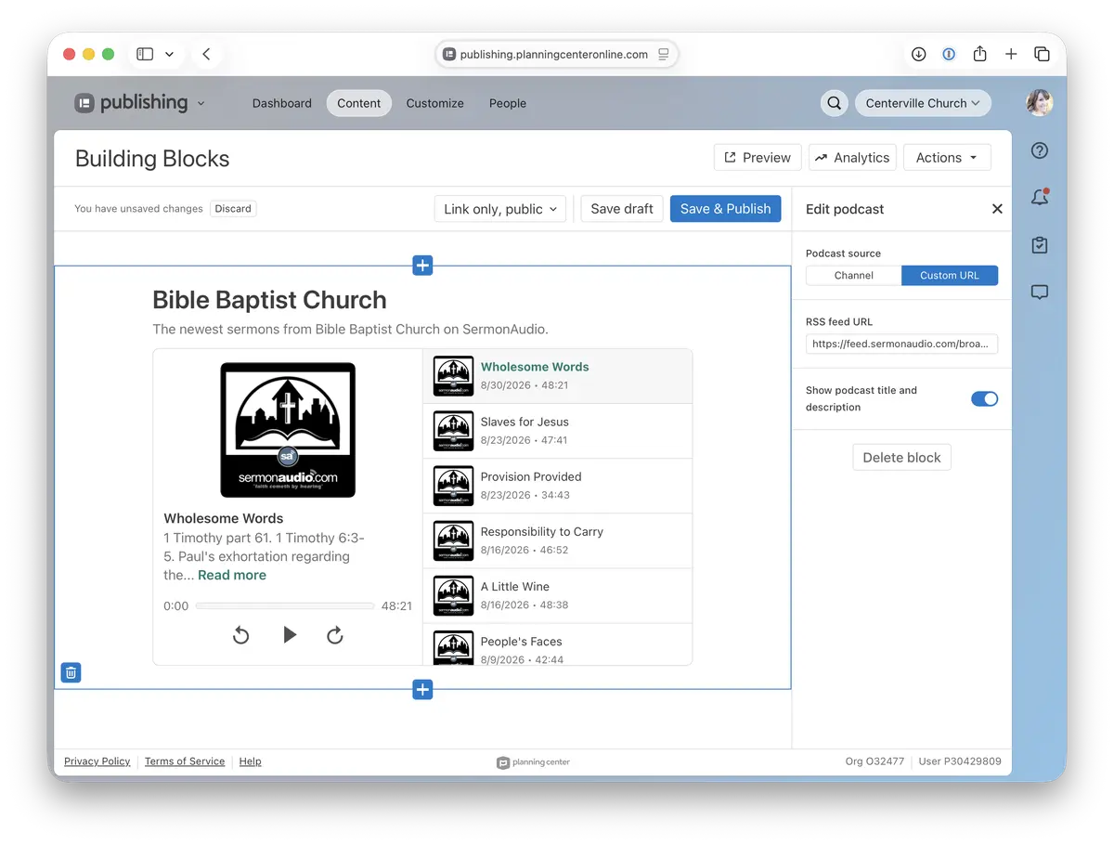Viewport: 1114px width, 845px height.
Task: Switch to the People tab
Action: 508,103
